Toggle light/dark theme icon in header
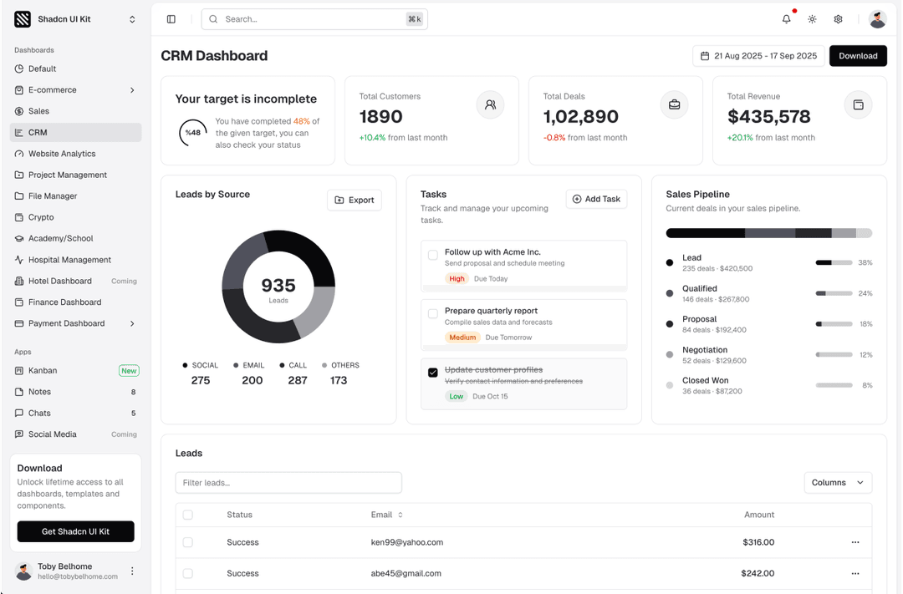The image size is (903, 594). [x=812, y=18]
